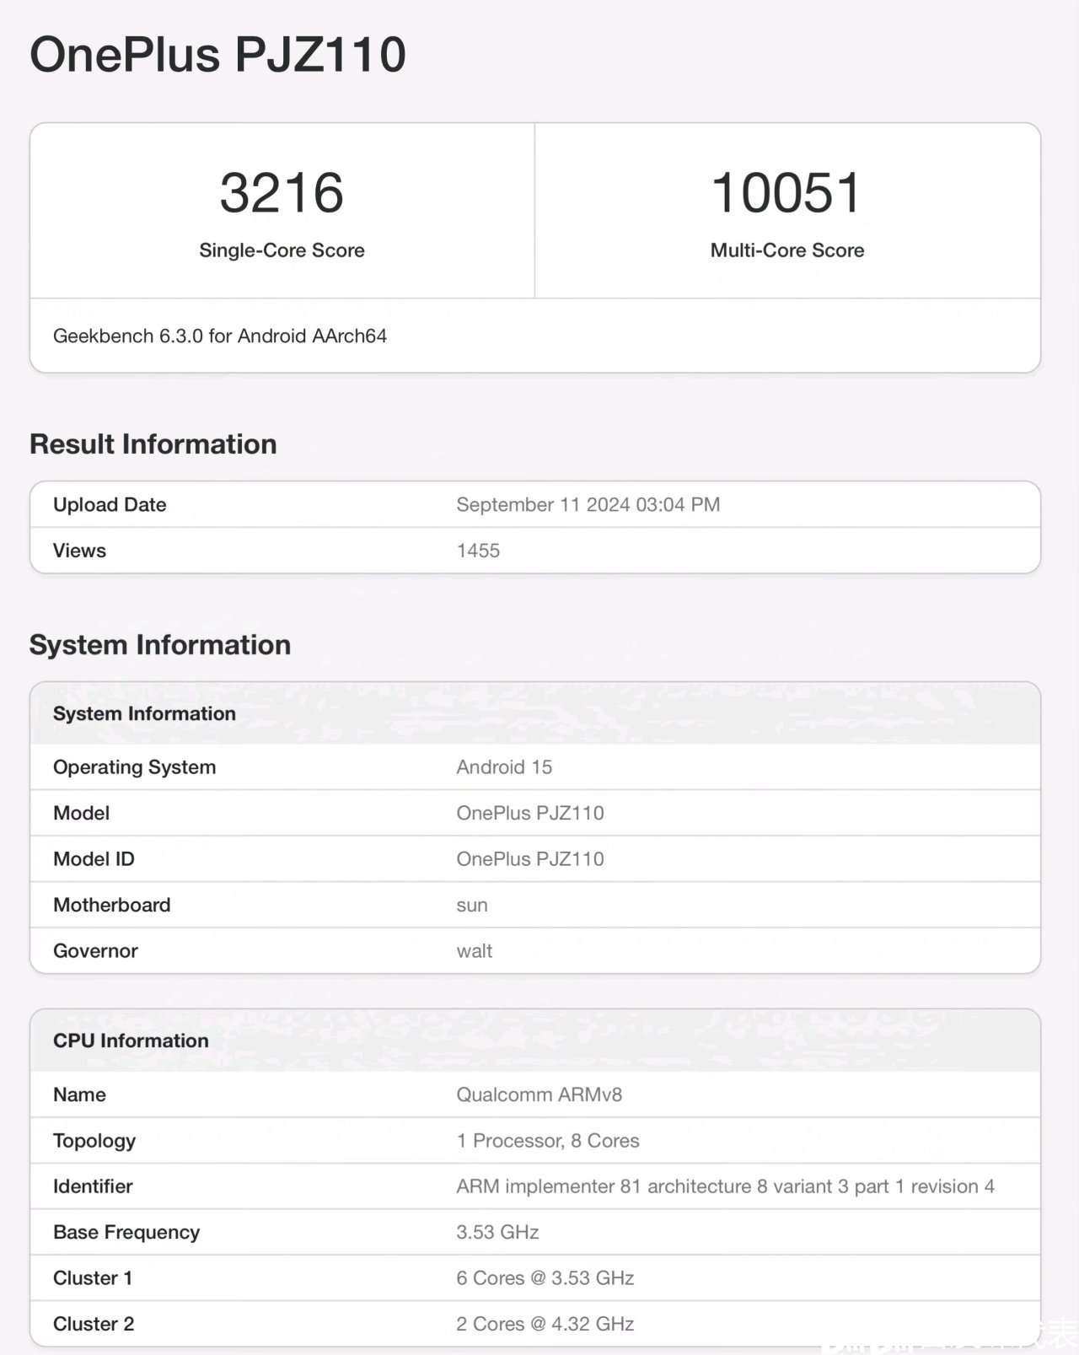Click the Upload Date label
The image size is (1079, 1355).
click(x=110, y=504)
